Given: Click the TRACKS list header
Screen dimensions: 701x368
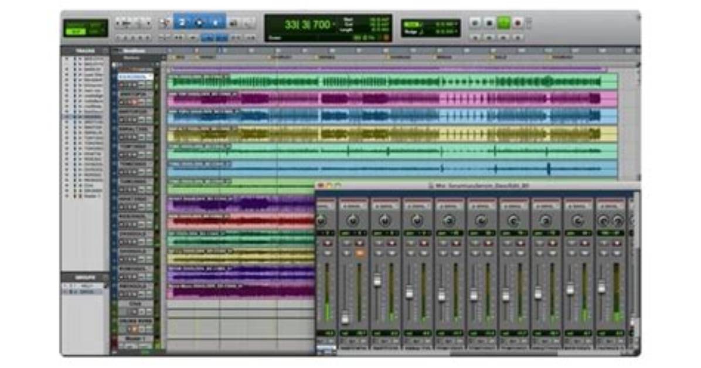Looking at the screenshot, I should point(85,50).
